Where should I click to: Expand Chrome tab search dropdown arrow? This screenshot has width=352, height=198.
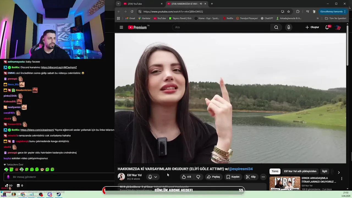click(x=118, y=4)
